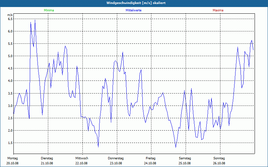Click the date 21.10.08
The height and width of the screenshot is (167, 268).
pyautogui.click(x=47, y=163)
